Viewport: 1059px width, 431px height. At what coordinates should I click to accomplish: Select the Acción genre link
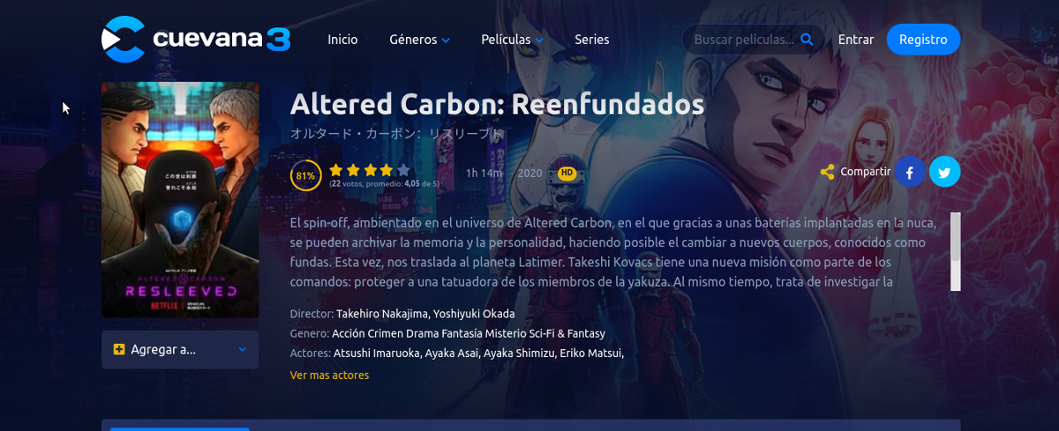pyautogui.click(x=349, y=333)
